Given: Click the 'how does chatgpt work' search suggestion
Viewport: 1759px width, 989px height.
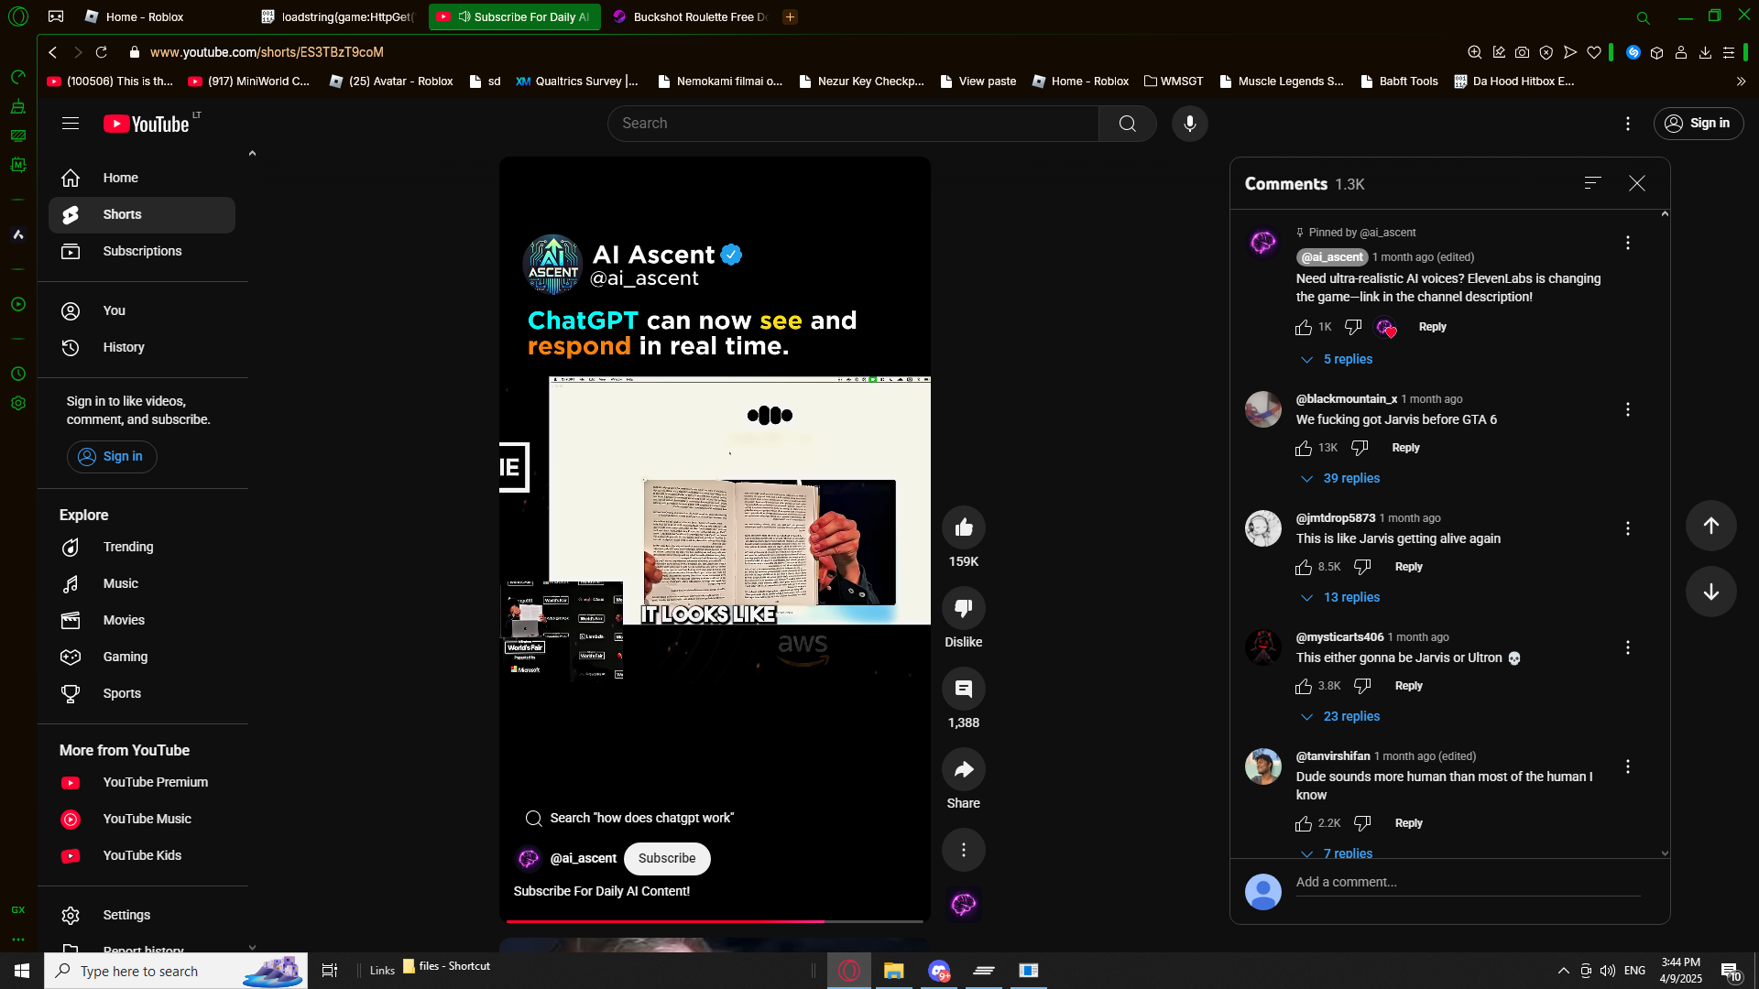Looking at the screenshot, I should pyautogui.click(x=630, y=818).
